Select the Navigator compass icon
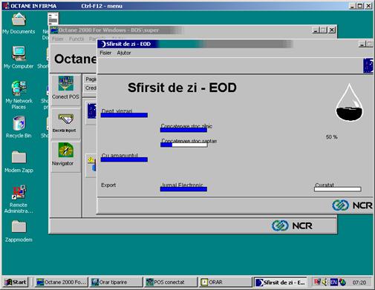This screenshot has height=290, width=375. coord(65,150)
